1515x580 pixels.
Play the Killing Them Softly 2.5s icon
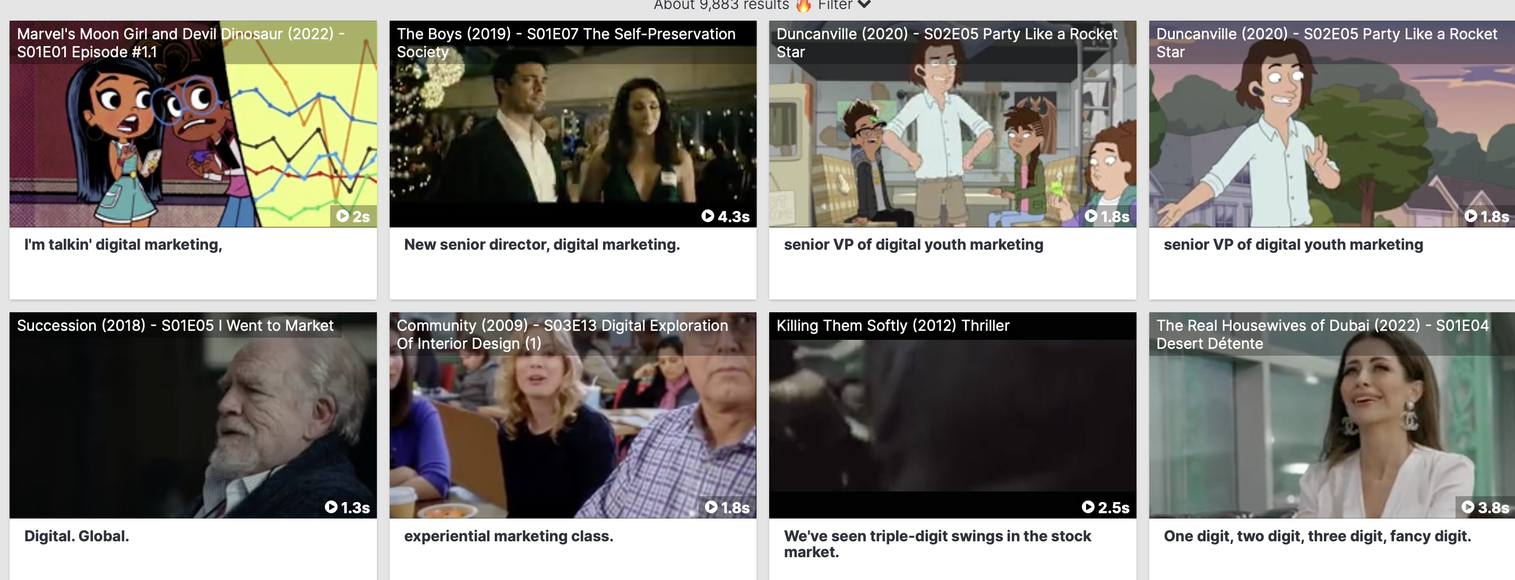point(1088,507)
